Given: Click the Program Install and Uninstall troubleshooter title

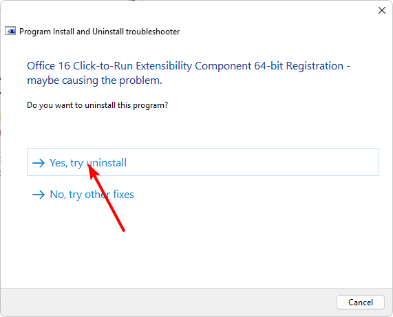Looking at the screenshot, I should point(100,32).
